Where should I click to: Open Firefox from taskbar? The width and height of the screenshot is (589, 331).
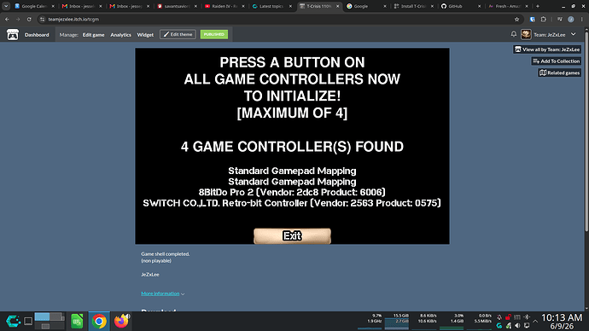121,322
